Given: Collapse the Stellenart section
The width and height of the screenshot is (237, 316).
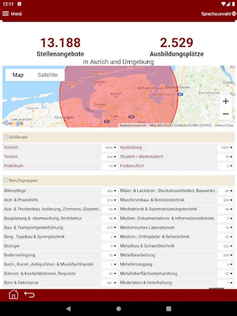Looking at the screenshot, I should click(6, 137).
